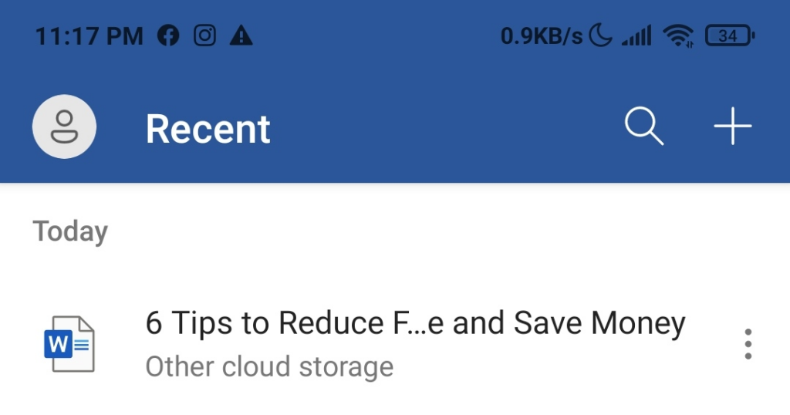
Task: Tap the Today section header
Action: (x=70, y=231)
